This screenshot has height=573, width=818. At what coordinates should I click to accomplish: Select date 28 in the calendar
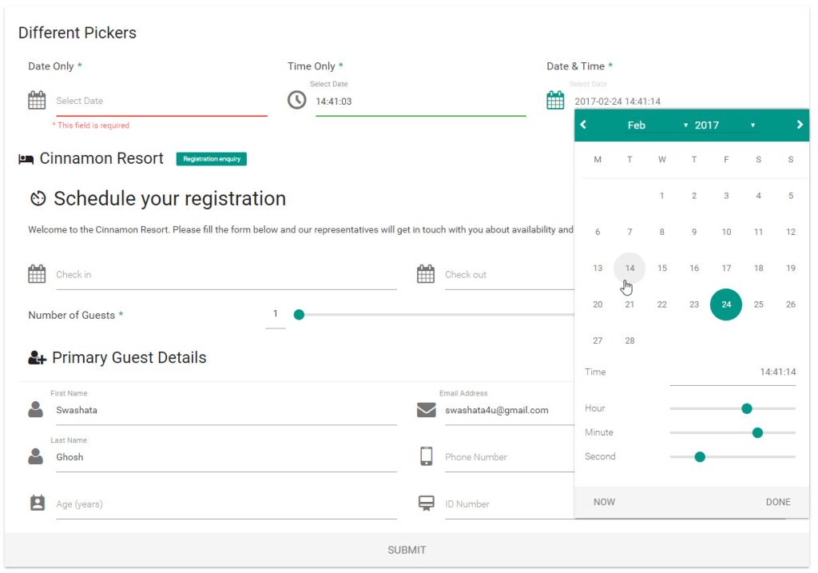629,340
